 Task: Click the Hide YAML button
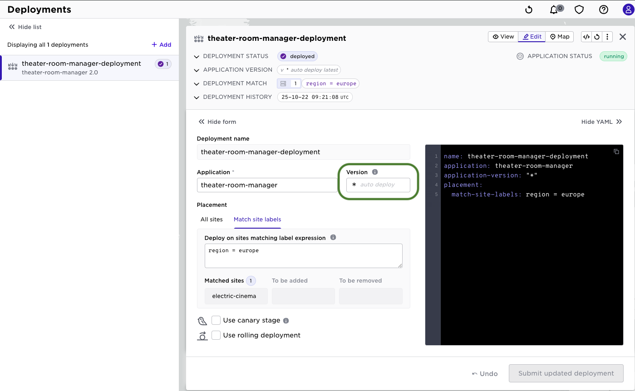601,122
